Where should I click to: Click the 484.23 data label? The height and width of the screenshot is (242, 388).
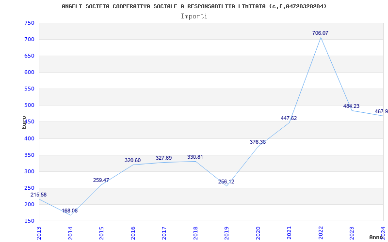click(351, 106)
